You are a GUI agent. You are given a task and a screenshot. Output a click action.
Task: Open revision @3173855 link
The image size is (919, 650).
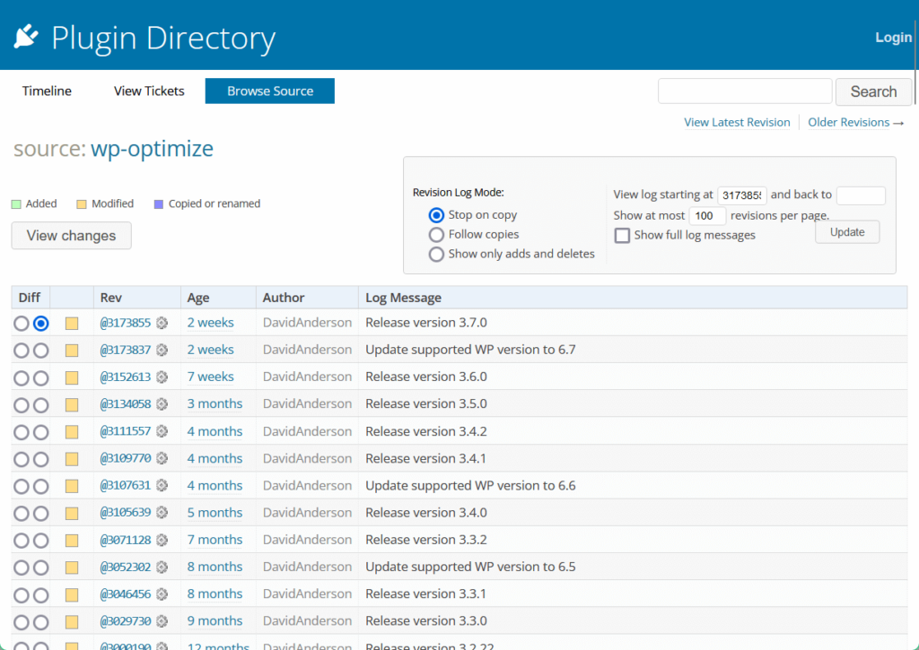click(126, 323)
